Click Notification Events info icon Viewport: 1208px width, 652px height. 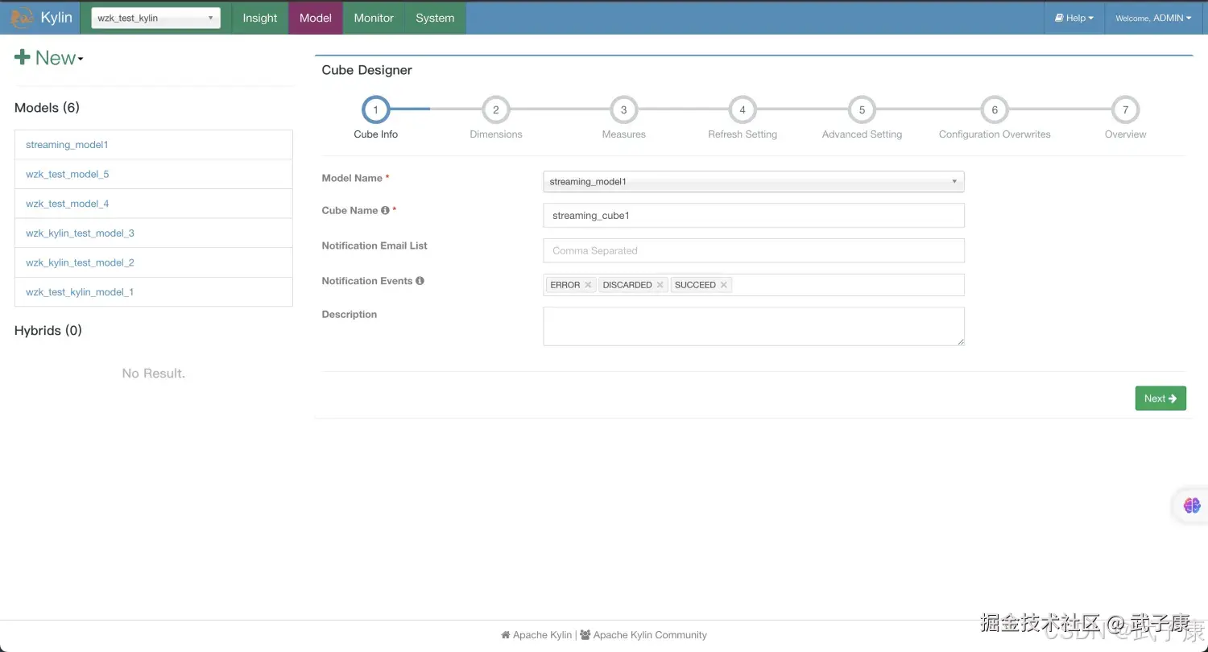420,281
